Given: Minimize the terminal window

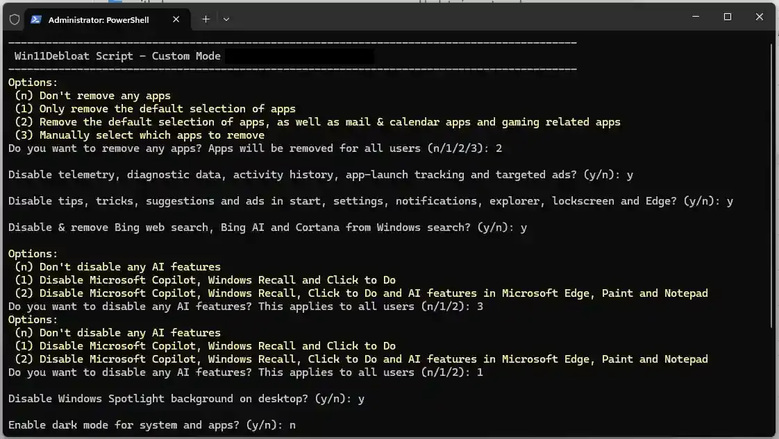Looking at the screenshot, I should click(x=696, y=17).
